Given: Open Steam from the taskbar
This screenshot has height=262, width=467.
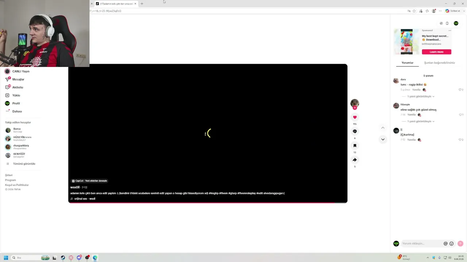Looking at the screenshot, I should [63, 258].
